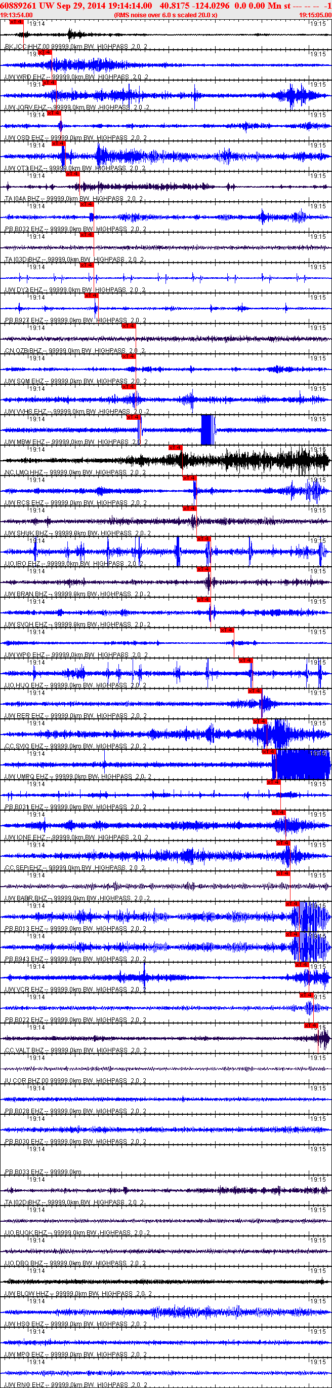The height and width of the screenshot is (1388, 332).
Task: Click the IU.COR BHZ 00 station label
Action: click(x=27, y=1081)
